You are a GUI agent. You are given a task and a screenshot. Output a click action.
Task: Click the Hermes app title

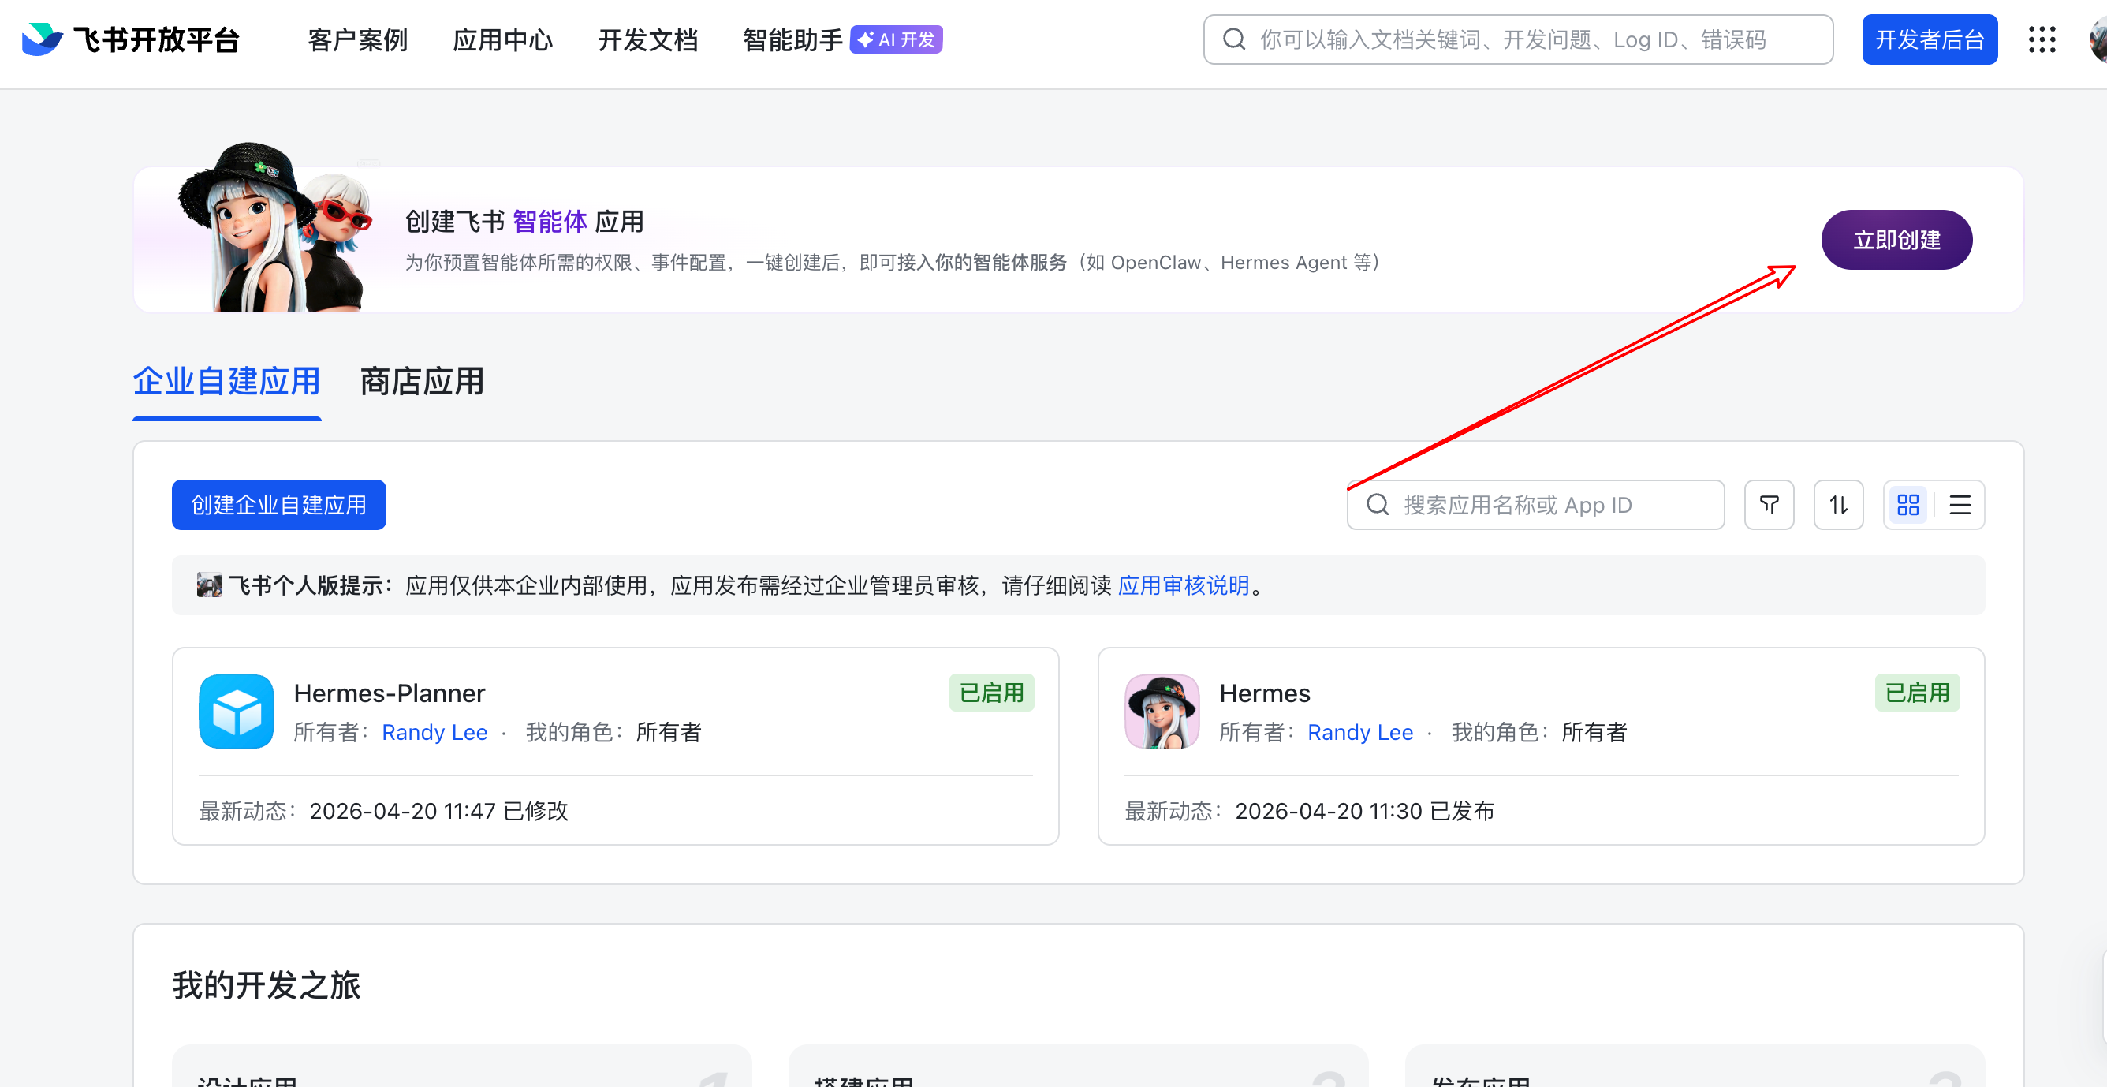click(1265, 693)
